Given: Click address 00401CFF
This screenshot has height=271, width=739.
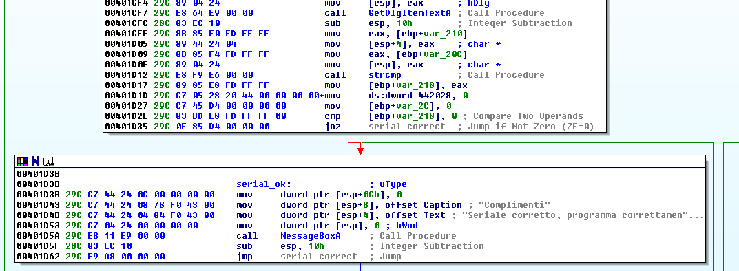Looking at the screenshot, I should 126,34.
